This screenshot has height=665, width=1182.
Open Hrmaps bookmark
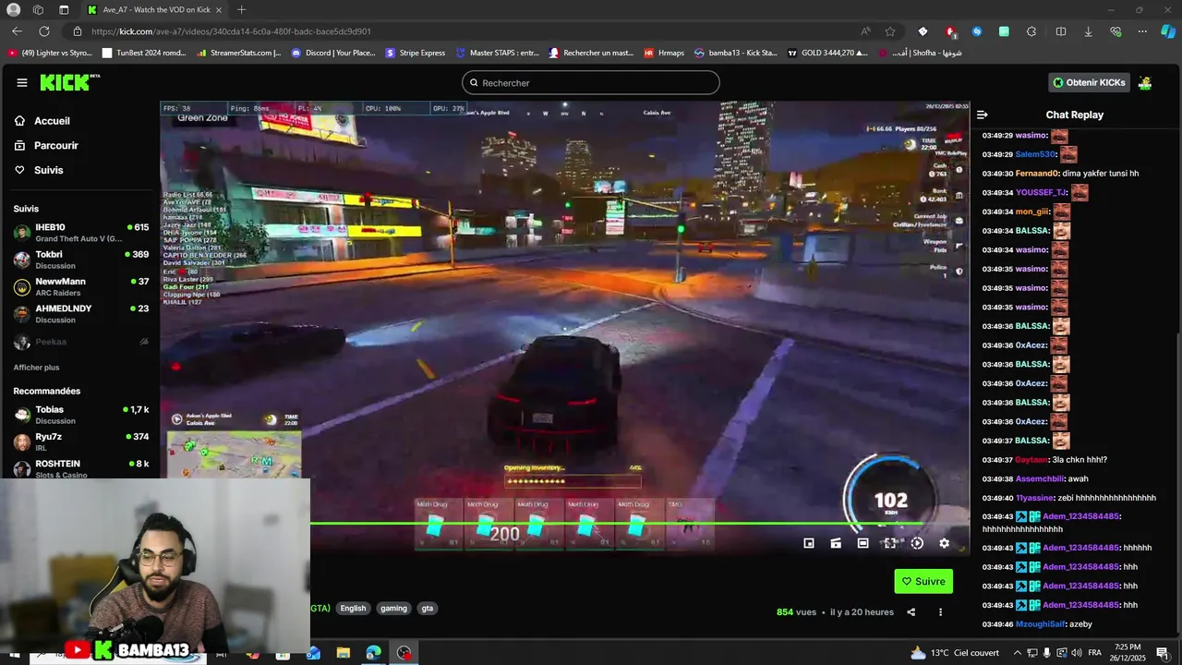(664, 53)
